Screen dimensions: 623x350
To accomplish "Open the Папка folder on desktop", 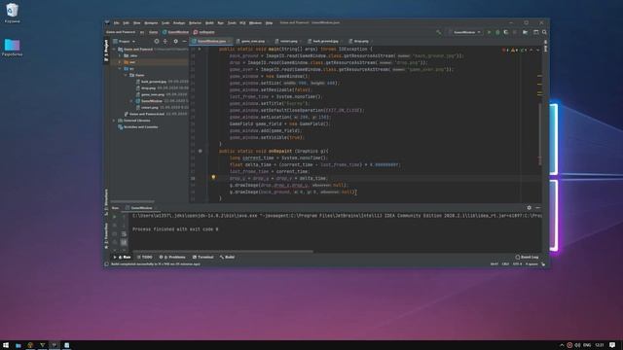I will (12, 48).
